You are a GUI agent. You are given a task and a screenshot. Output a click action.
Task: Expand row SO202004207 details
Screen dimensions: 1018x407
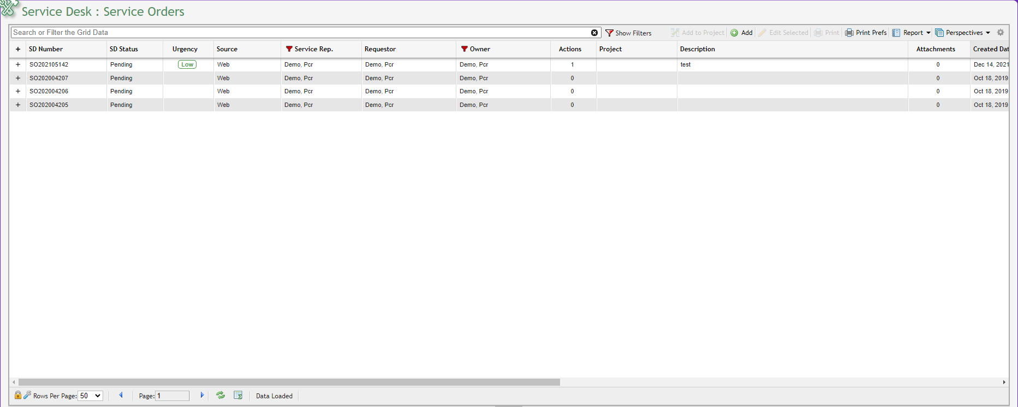pyautogui.click(x=18, y=78)
